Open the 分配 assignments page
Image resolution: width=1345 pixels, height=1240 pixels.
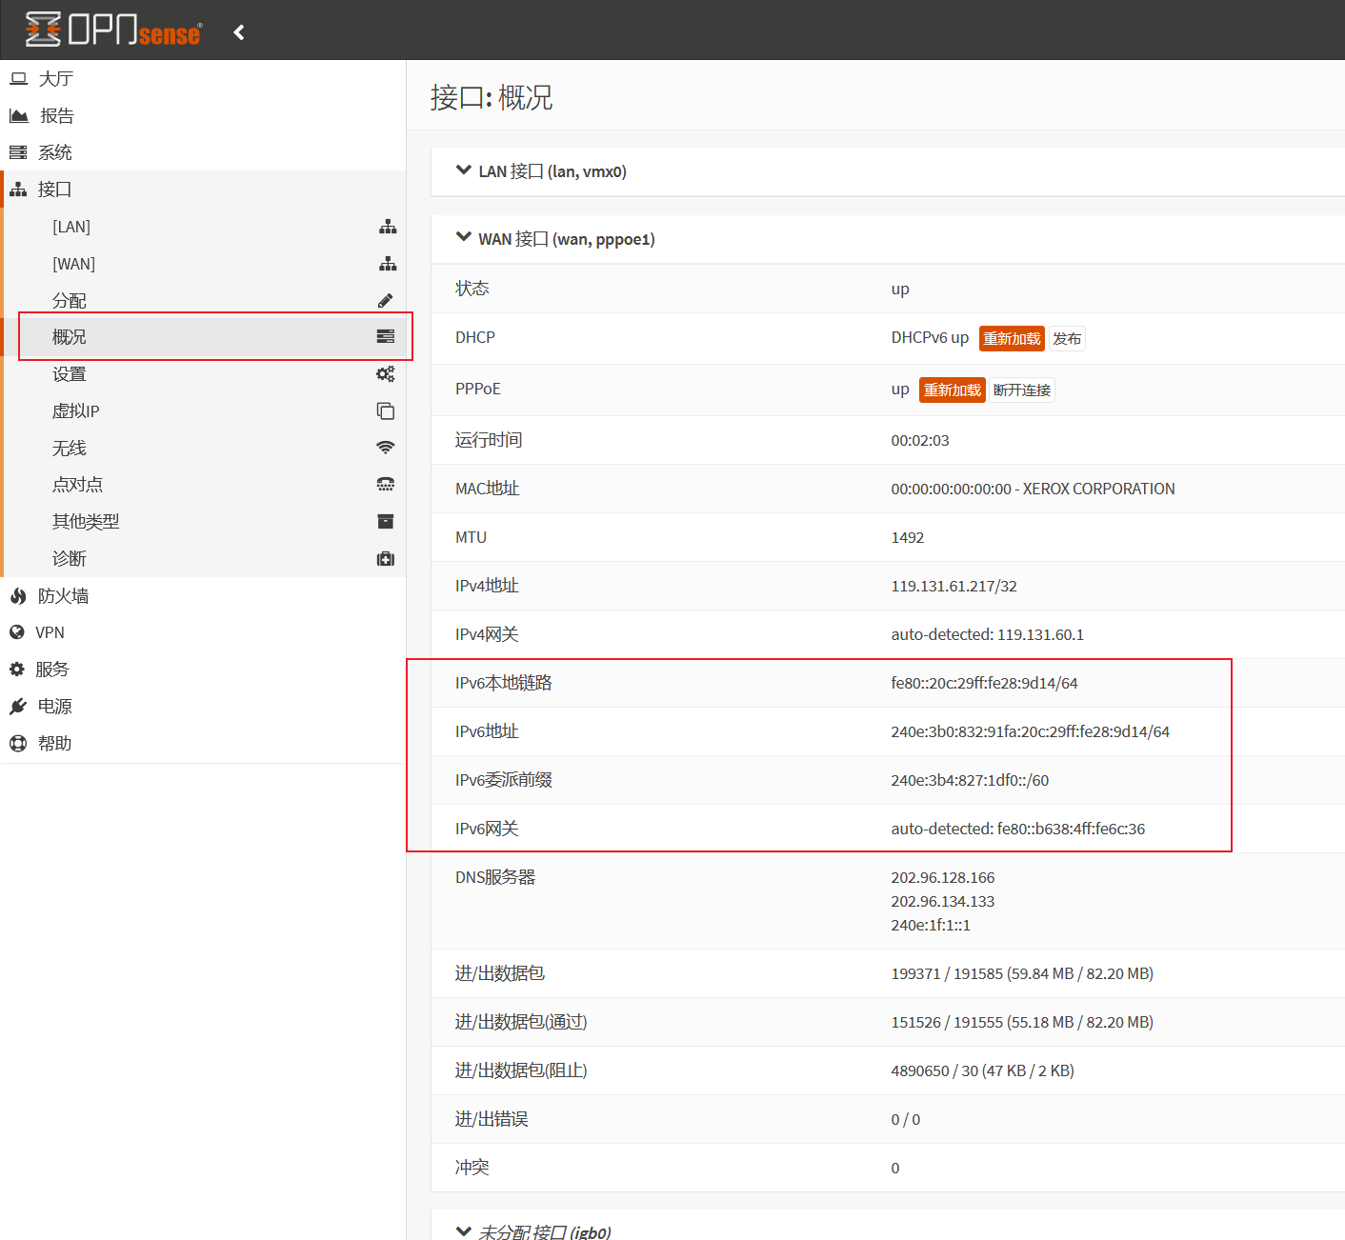[x=205, y=301]
